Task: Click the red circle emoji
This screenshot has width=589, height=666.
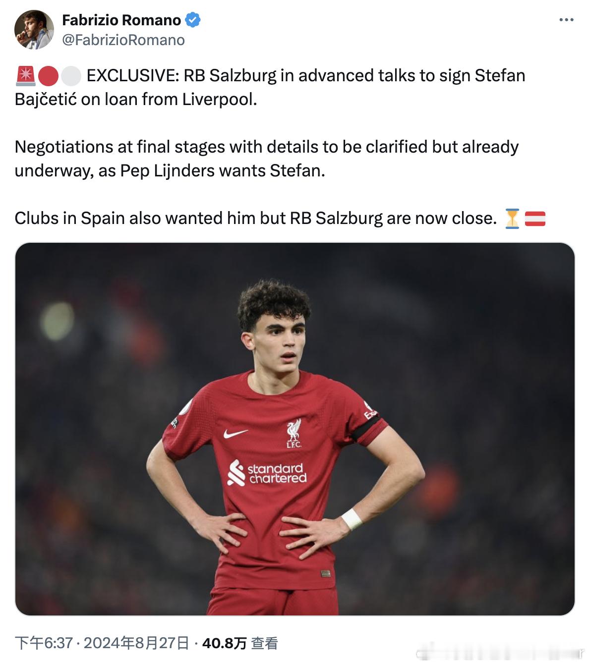Action: click(x=49, y=76)
